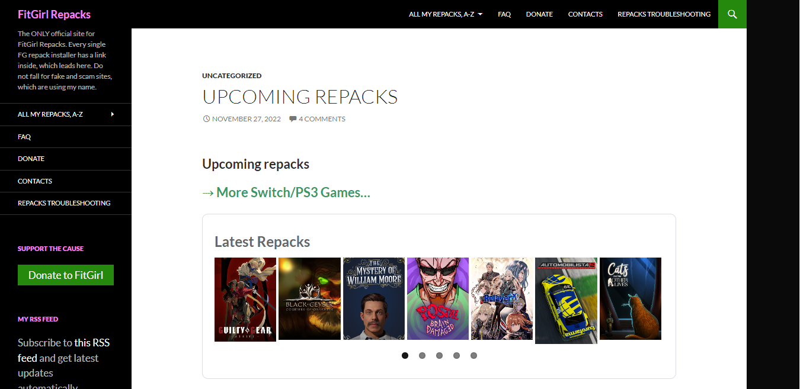Click the 'Upcoming repacks' subheading text
The height and width of the screenshot is (389, 800).
pos(255,164)
